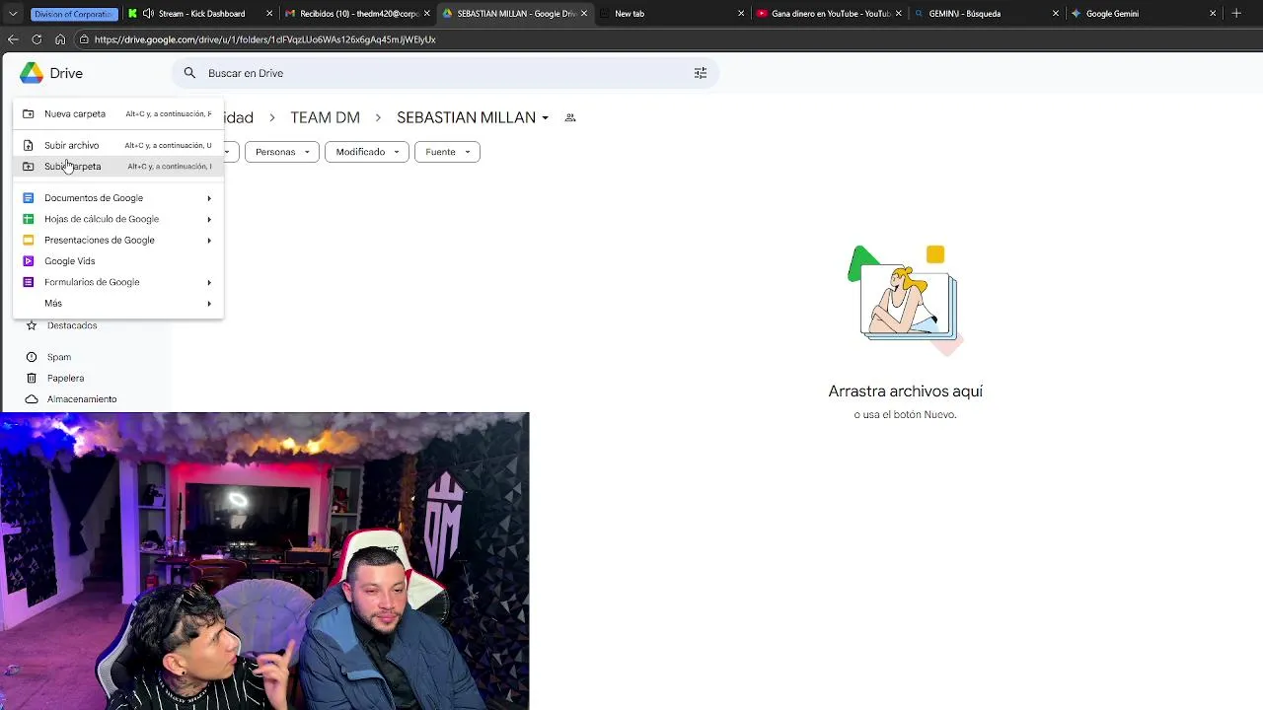The image size is (1263, 710).
Task: Click the Nueva carpeta folder icon
Action: (x=29, y=113)
